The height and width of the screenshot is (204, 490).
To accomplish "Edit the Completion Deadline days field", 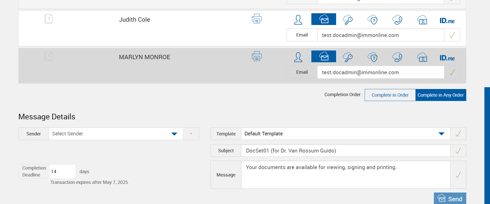I will pos(62,172).
